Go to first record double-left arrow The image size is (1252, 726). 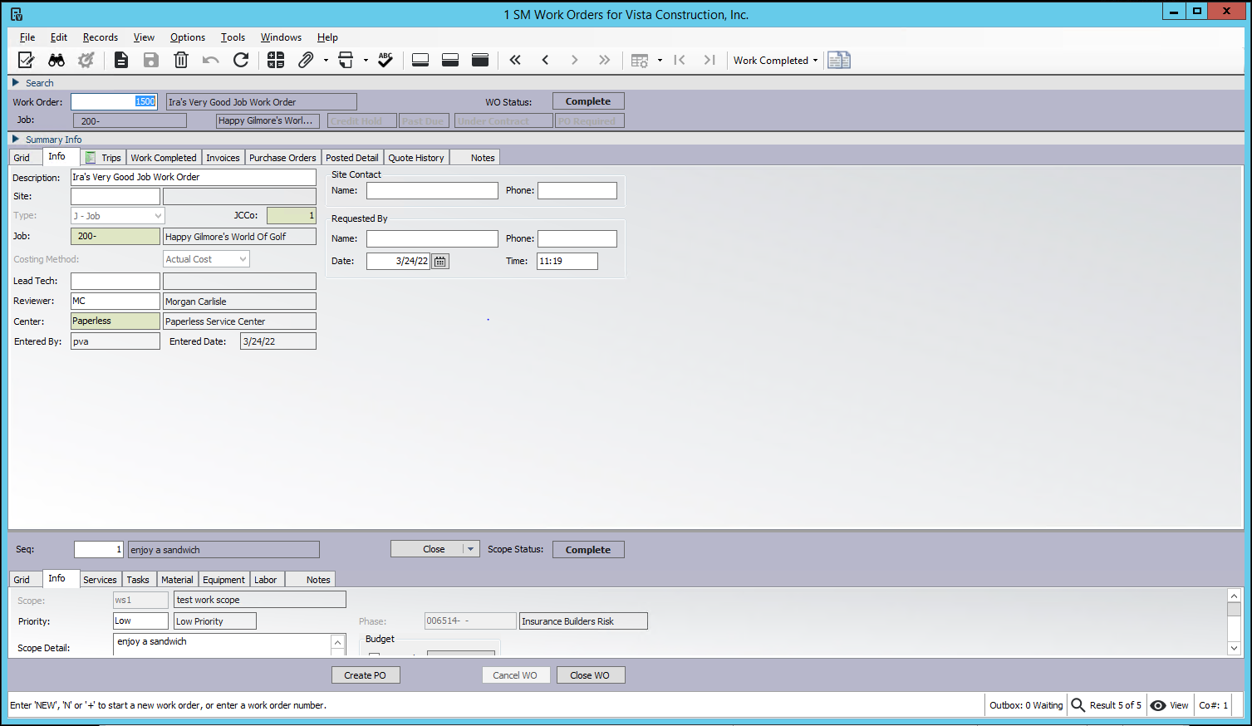(x=515, y=60)
